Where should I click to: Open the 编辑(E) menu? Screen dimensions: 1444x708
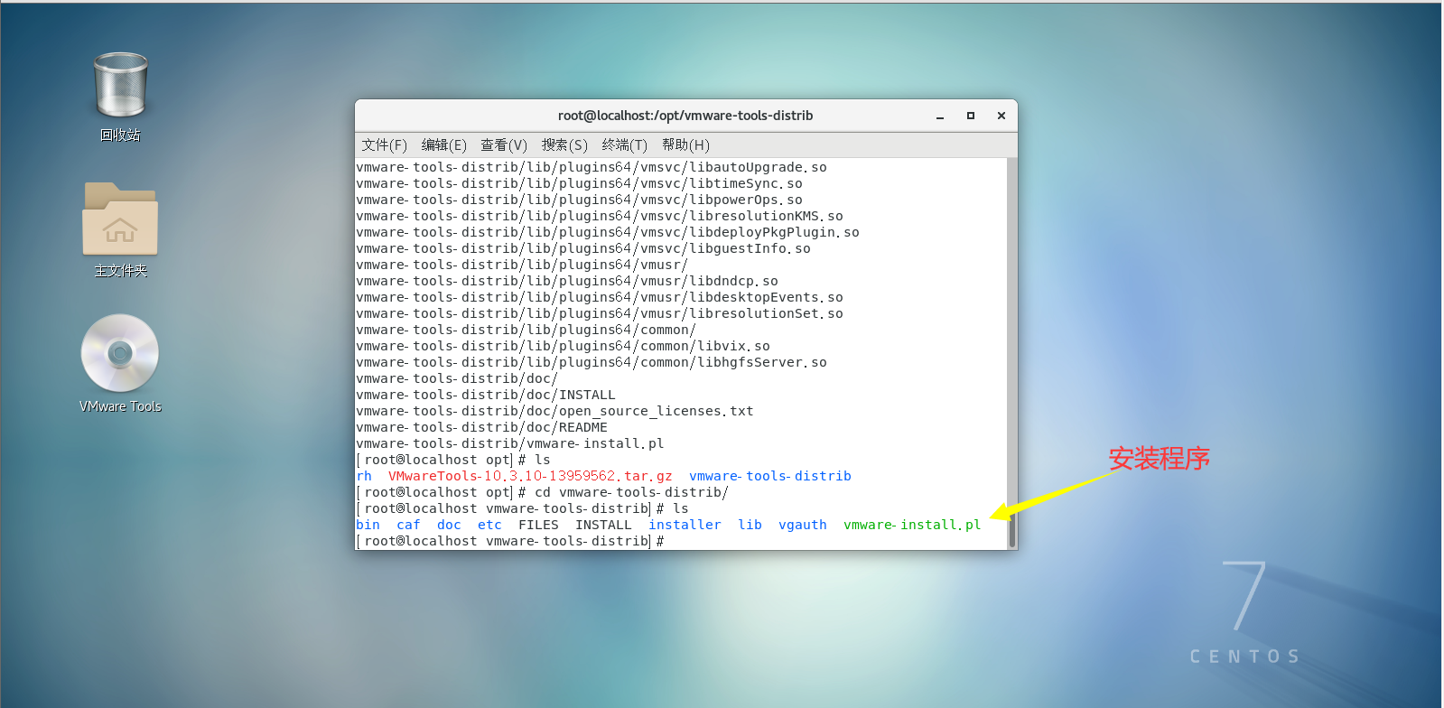[x=443, y=145]
